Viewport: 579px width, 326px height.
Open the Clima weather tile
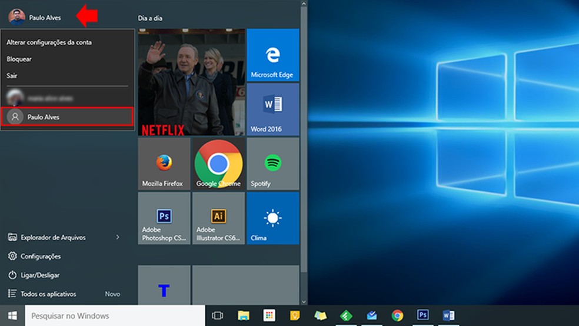point(272,218)
